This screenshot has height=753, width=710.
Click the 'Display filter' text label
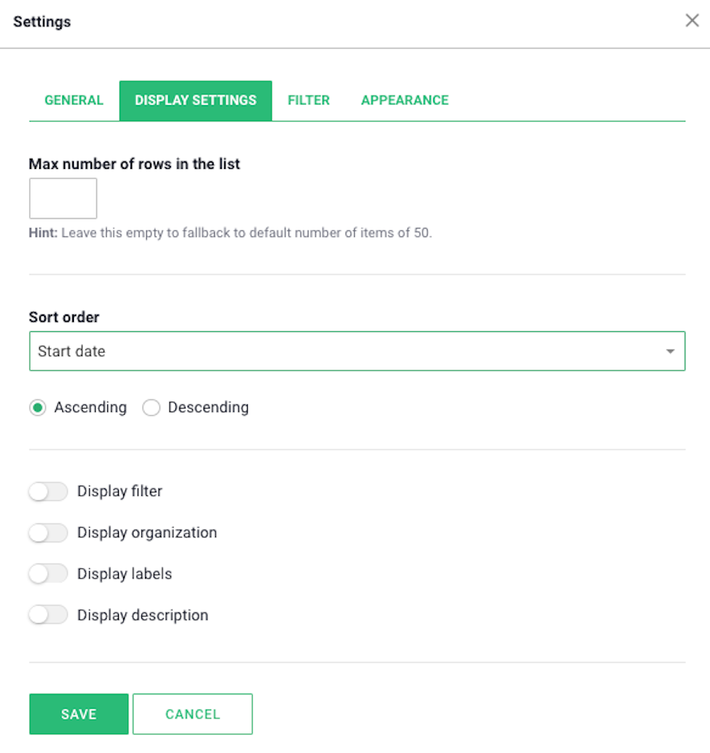click(120, 491)
